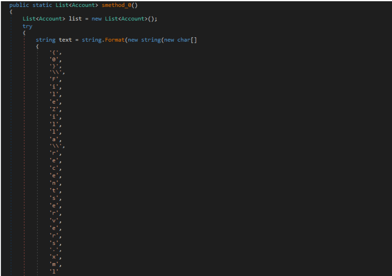Image resolution: width=392 pixels, height=276 pixels.
Task: Click the 't' character literal
Action: pyautogui.click(x=54, y=191)
